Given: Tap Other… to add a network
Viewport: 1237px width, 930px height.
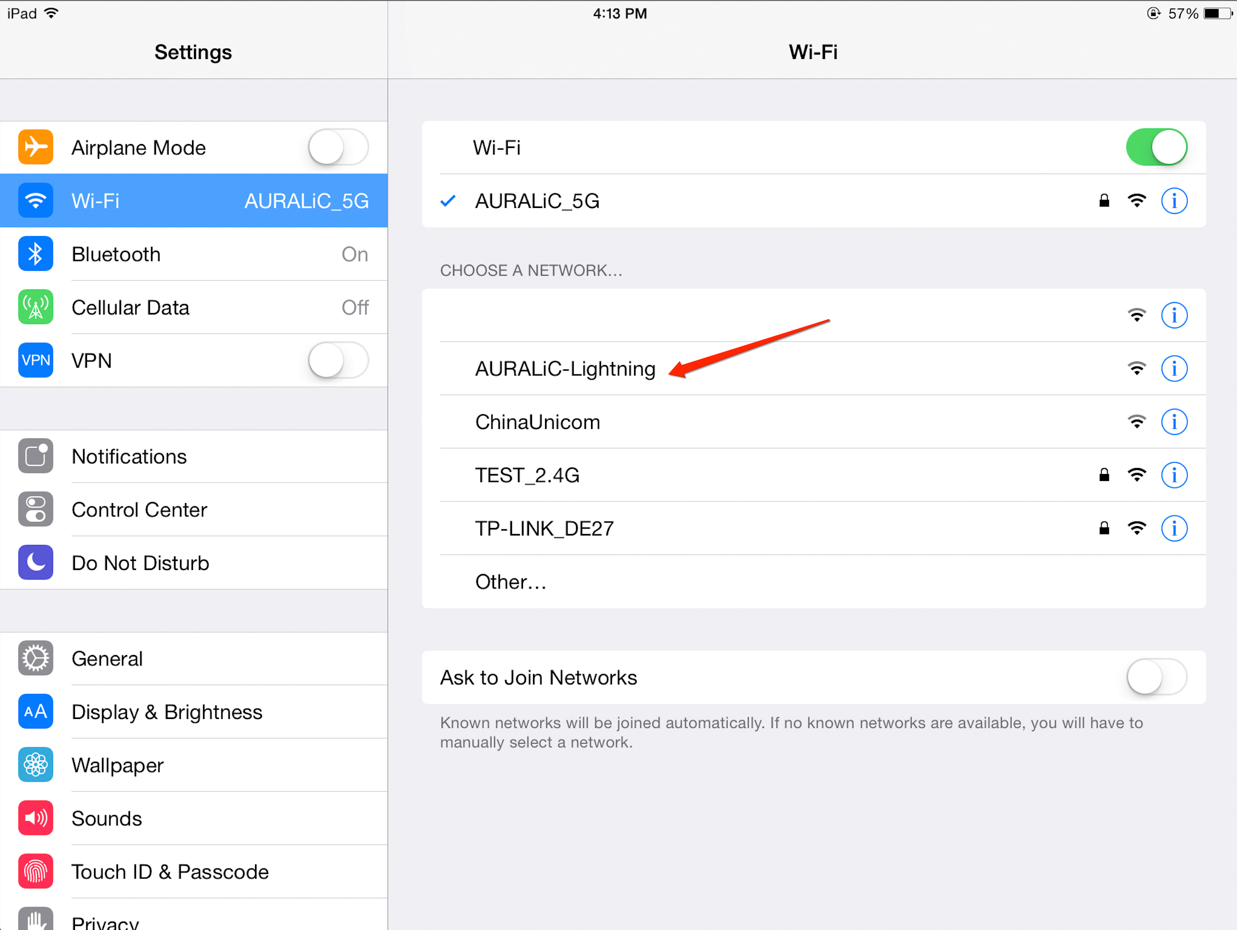Looking at the screenshot, I should (x=813, y=581).
